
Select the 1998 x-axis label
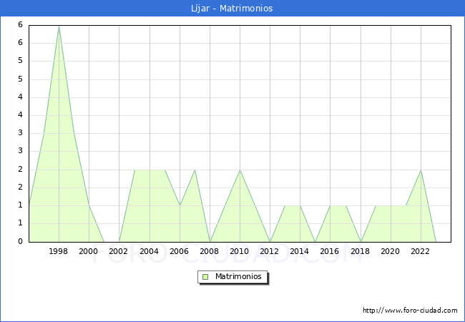tap(59, 251)
